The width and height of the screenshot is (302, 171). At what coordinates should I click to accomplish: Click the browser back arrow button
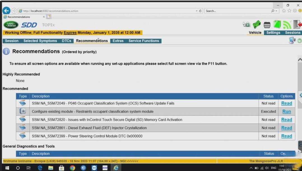[6, 11]
